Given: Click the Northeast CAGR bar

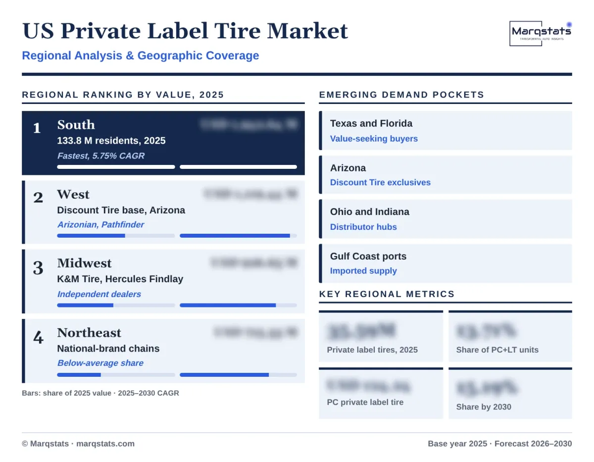Looking at the screenshot, I should point(238,375).
